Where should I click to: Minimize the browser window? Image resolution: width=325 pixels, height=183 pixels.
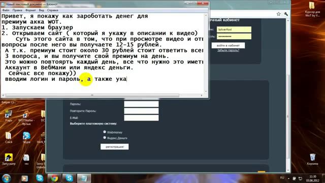(x=271, y=3)
